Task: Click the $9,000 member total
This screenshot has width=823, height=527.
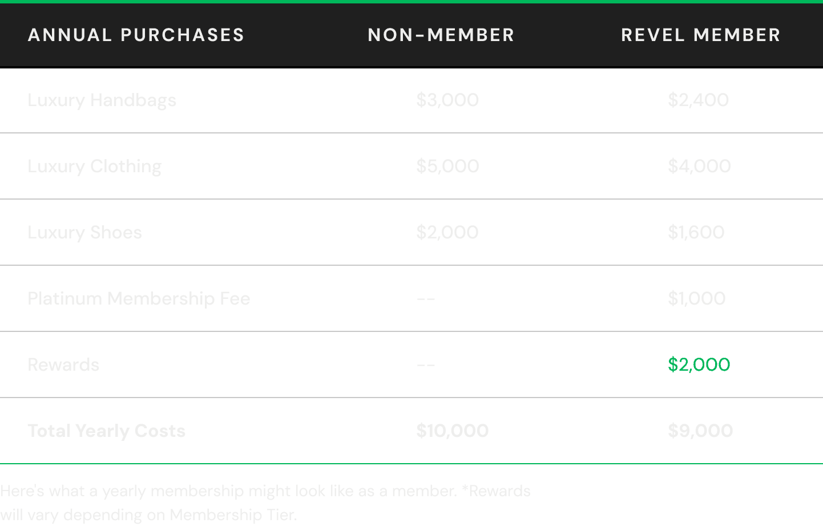Action: 700,431
